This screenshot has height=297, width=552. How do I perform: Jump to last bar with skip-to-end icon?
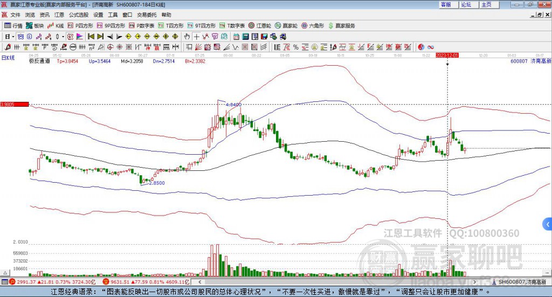coord(100,37)
